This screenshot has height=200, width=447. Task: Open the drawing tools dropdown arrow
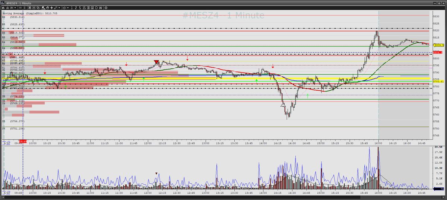point(59,8)
